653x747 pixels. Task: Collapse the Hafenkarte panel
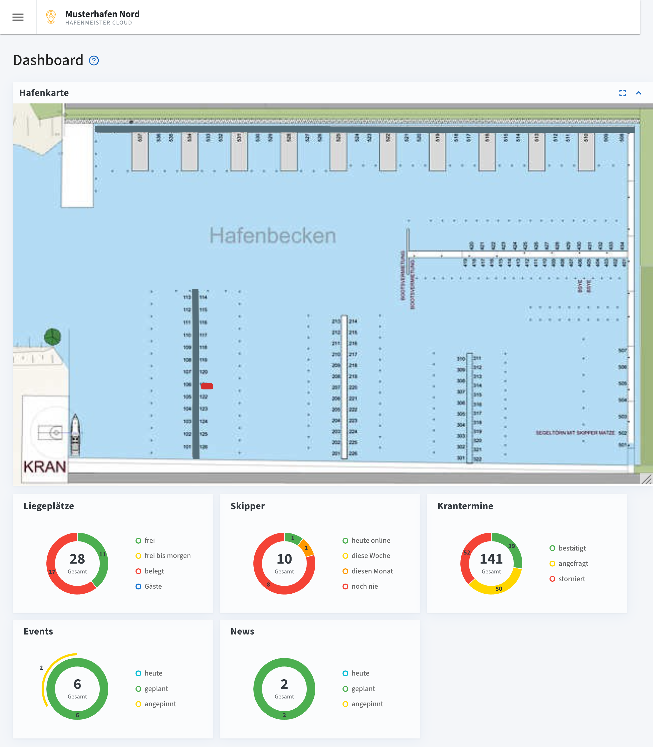(x=639, y=93)
